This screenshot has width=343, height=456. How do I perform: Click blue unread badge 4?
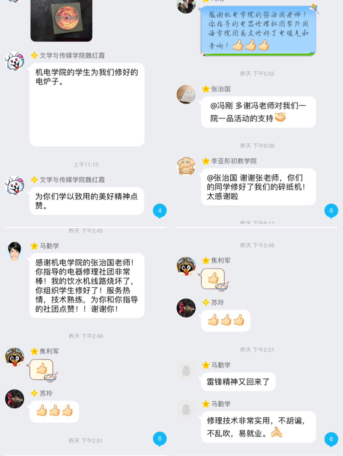coord(160,211)
